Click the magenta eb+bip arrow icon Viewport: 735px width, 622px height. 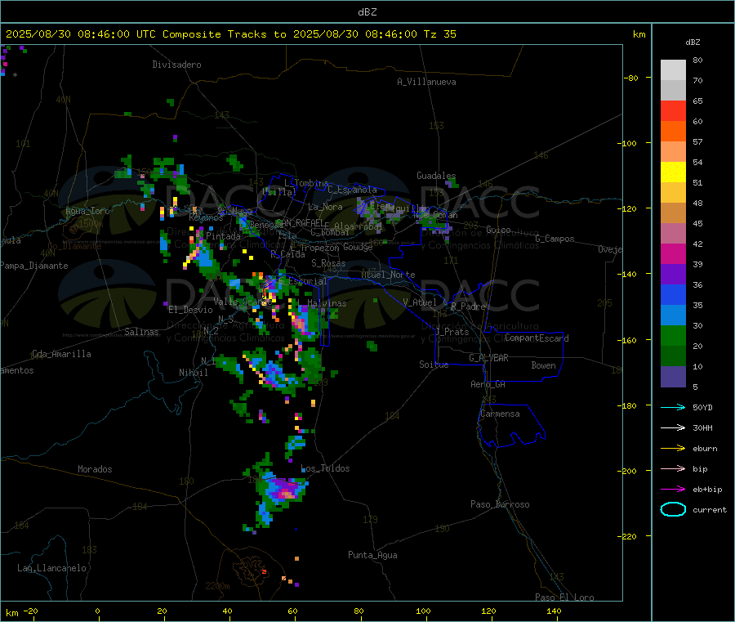pyautogui.click(x=673, y=489)
